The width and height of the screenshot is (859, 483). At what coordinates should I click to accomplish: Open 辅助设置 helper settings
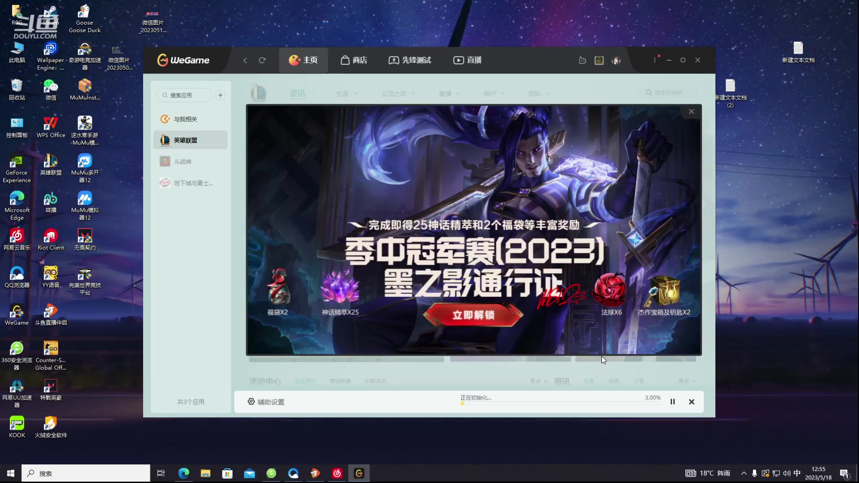[x=266, y=402]
